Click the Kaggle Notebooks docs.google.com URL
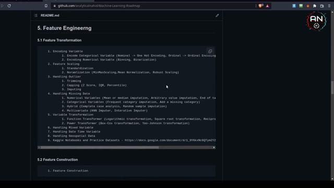This screenshot has width=334, height=188. pos(170,140)
